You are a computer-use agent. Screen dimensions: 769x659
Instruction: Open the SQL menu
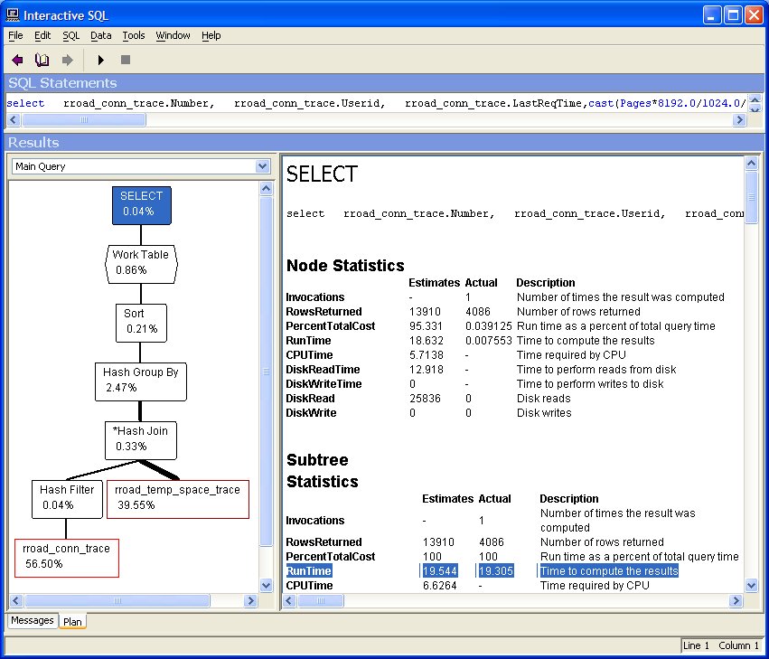tap(70, 35)
